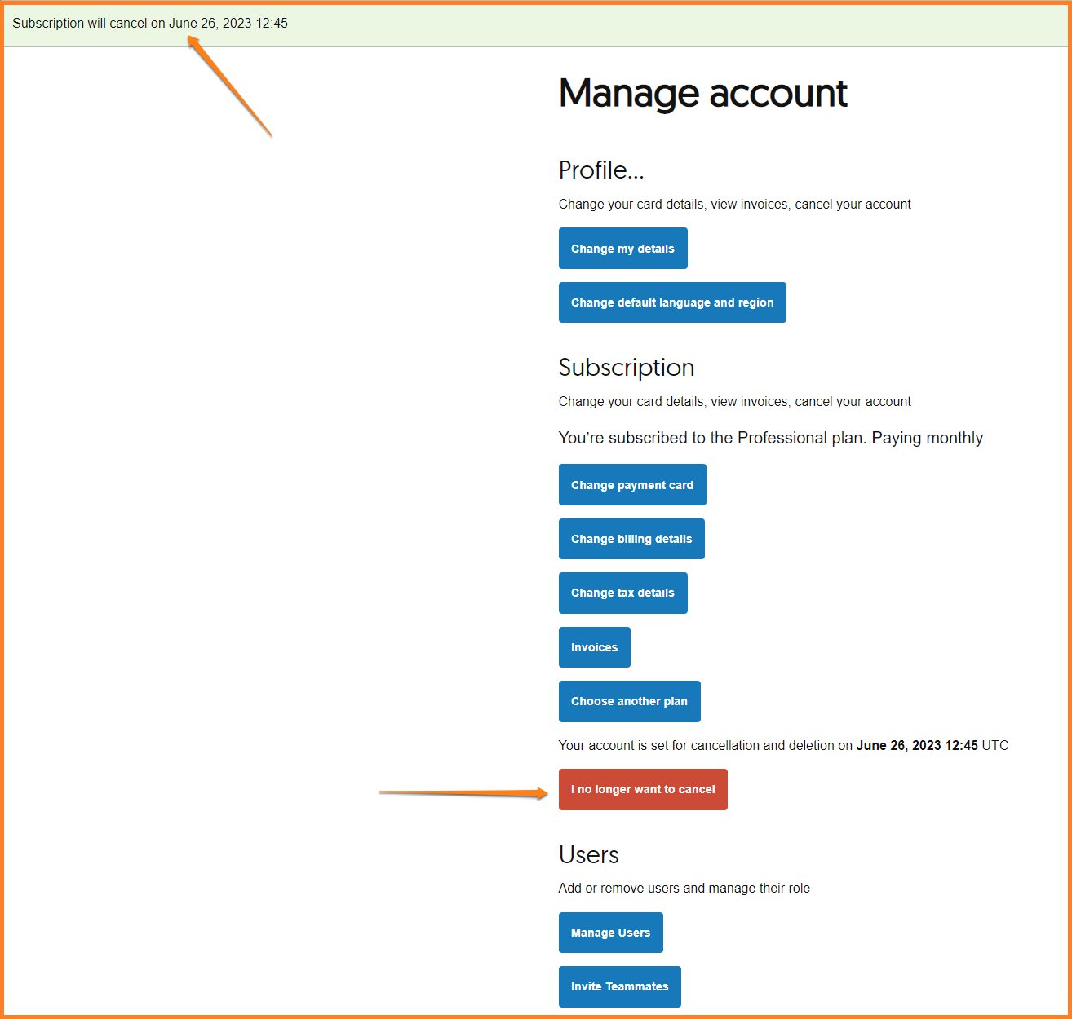Click the Change my details button
This screenshot has height=1019, width=1072.
pyautogui.click(x=622, y=249)
